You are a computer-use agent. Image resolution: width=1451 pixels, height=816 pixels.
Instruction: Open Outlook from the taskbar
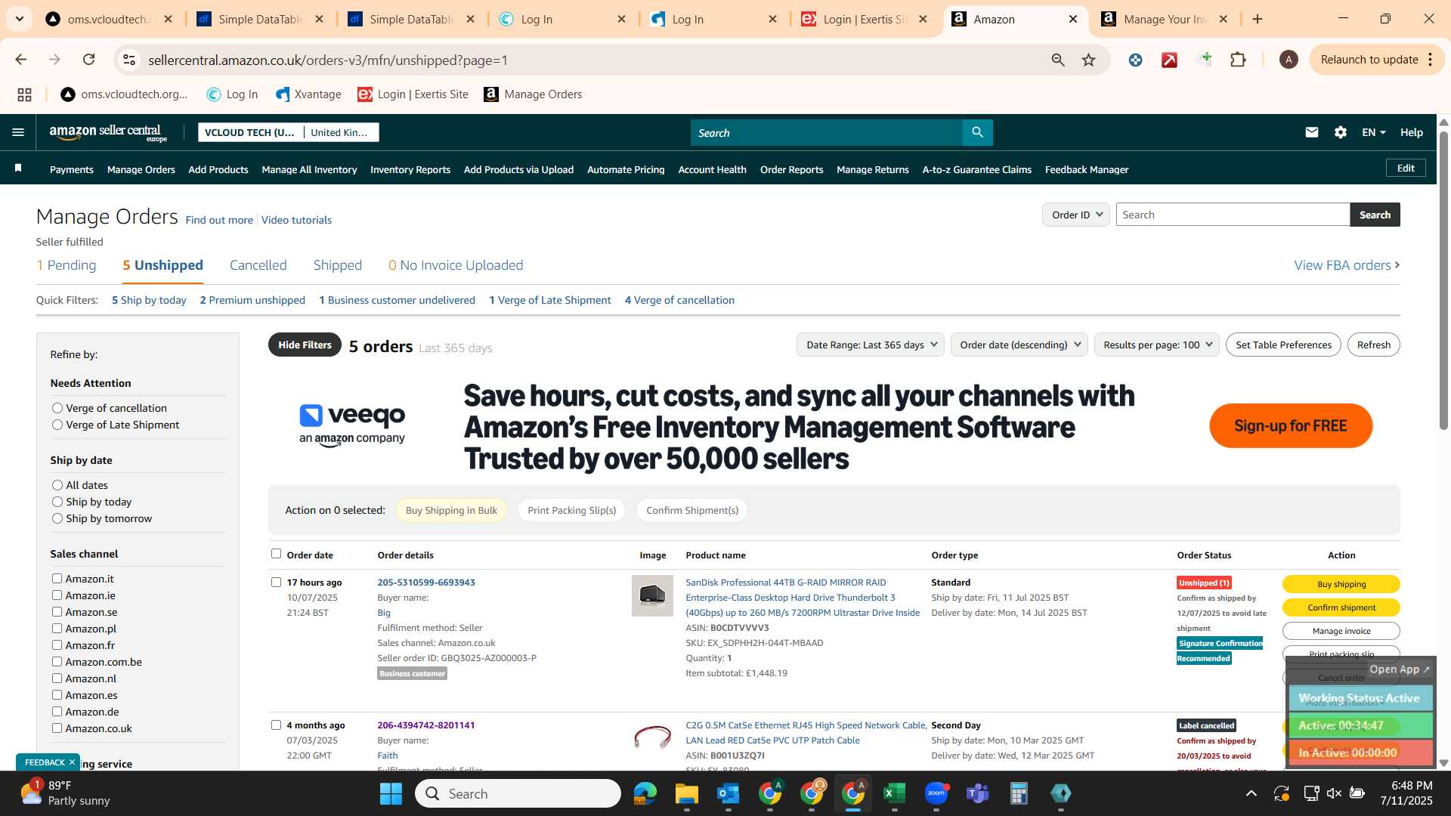pos(728,793)
